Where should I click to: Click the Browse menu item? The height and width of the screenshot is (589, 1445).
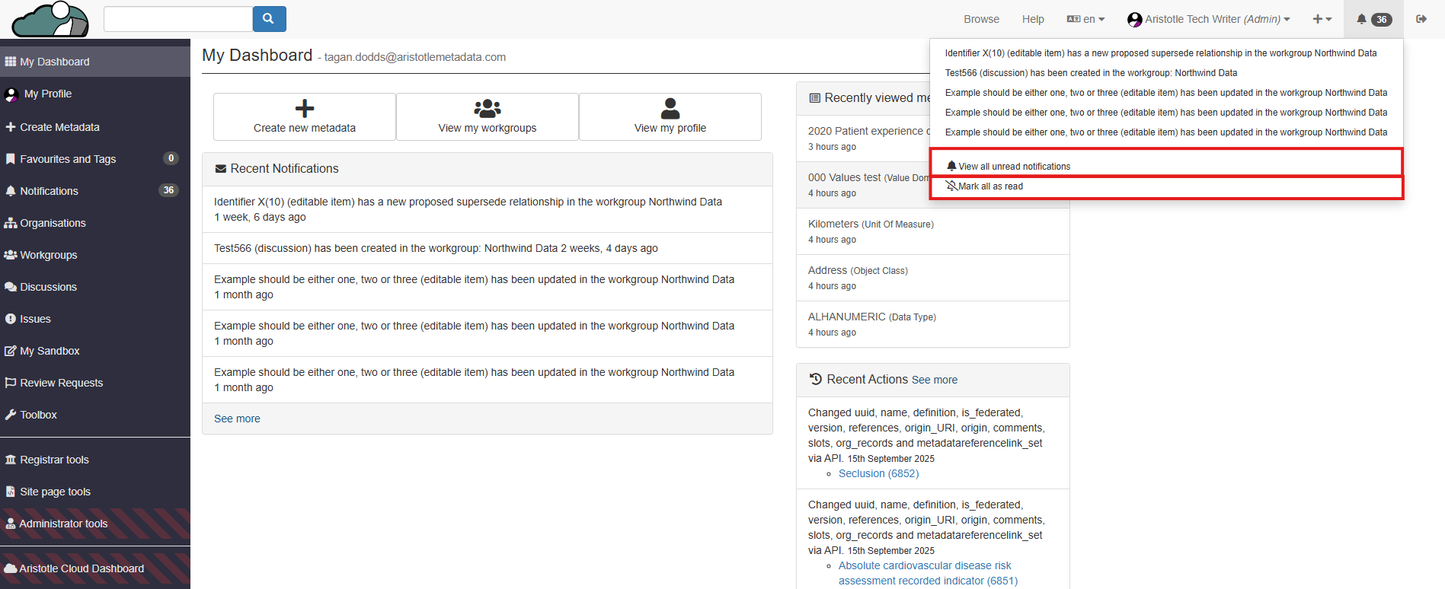[x=981, y=19]
